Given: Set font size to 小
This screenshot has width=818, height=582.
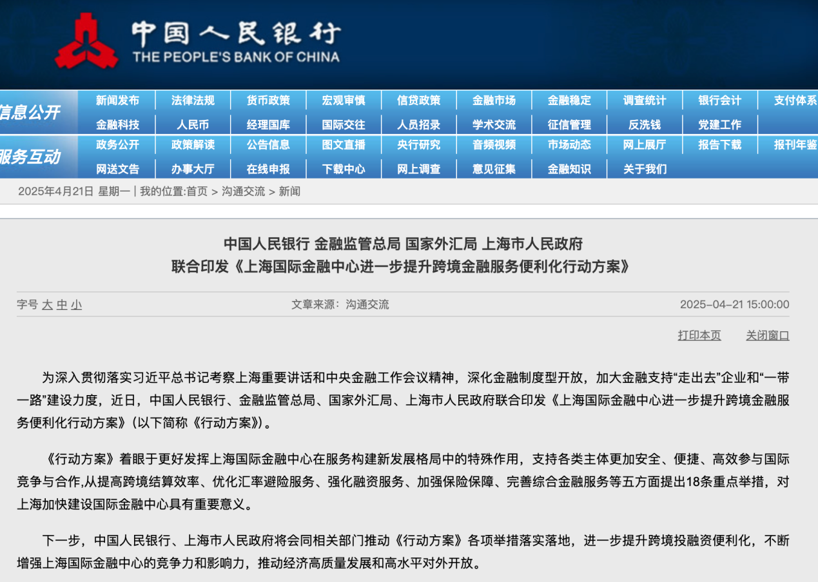Looking at the screenshot, I should [x=77, y=305].
